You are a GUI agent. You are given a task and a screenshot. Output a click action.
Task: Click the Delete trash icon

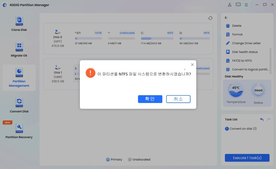pyautogui.click(x=228, y=26)
